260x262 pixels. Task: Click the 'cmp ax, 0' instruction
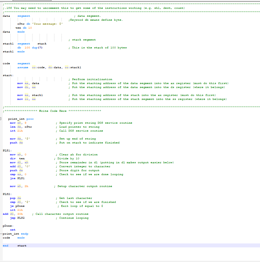(x=18, y=175)
